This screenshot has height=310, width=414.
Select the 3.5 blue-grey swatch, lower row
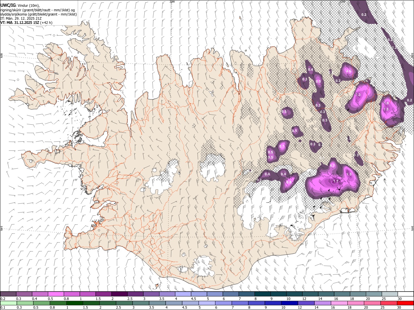(157, 303)
